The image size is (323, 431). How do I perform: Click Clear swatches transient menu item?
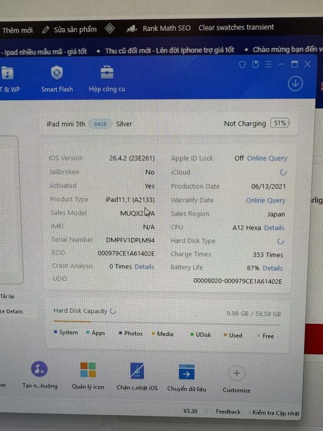click(x=236, y=27)
